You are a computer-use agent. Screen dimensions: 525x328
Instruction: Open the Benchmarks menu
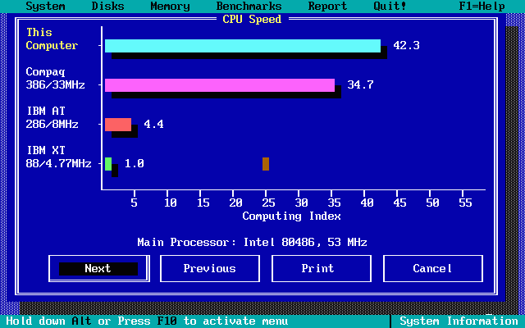249,6
